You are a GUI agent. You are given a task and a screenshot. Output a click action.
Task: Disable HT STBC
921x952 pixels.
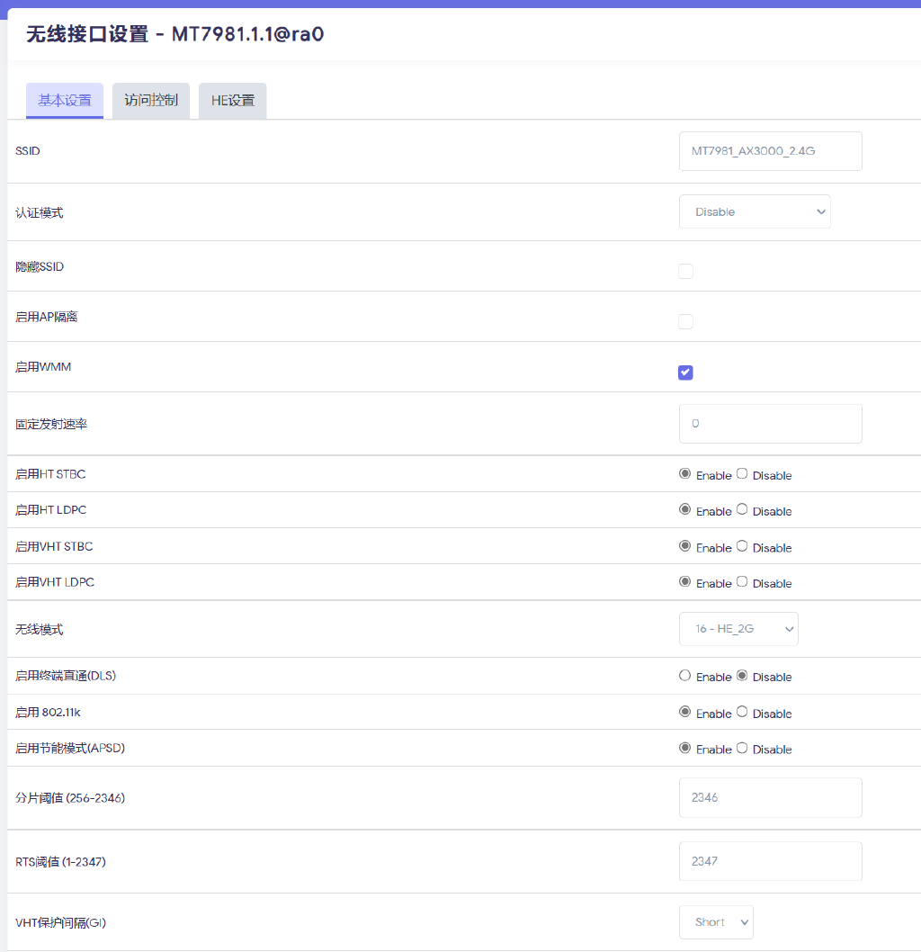[x=742, y=474]
